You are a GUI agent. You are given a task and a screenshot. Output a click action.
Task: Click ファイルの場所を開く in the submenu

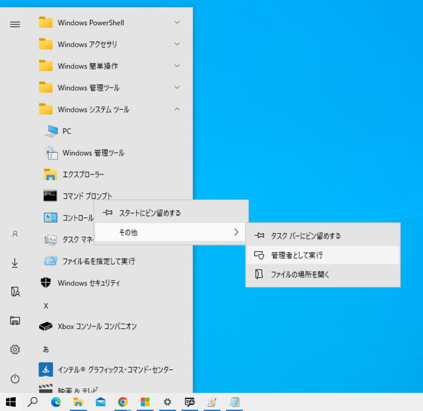point(299,274)
